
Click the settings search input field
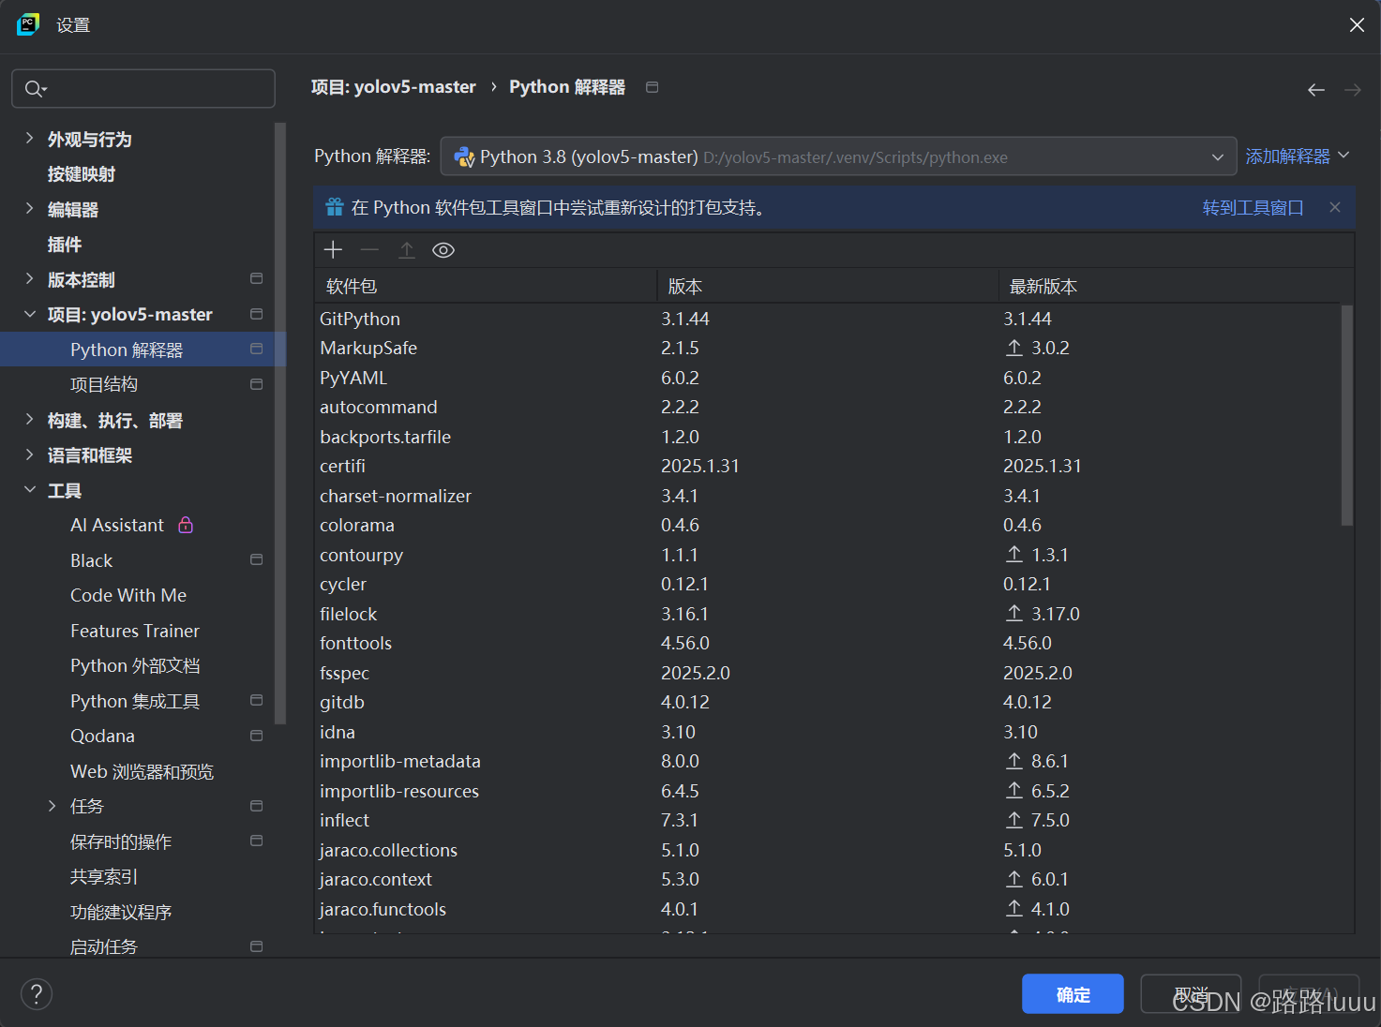pyautogui.click(x=143, y=89)
